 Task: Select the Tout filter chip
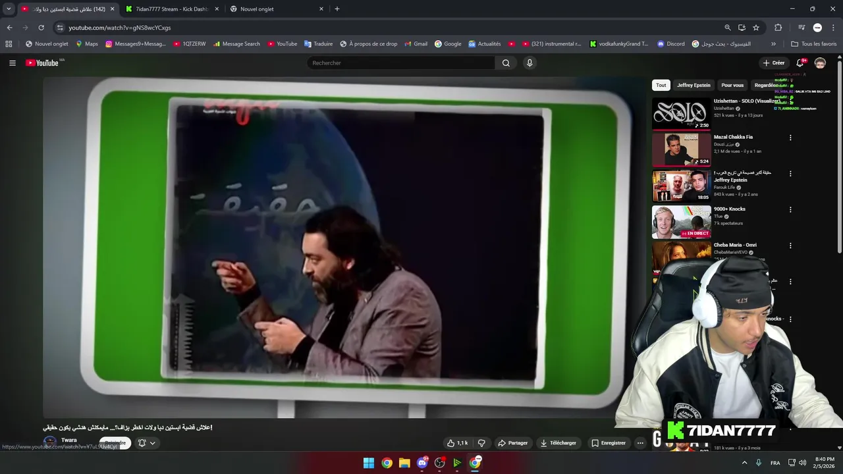click(661, 85)
